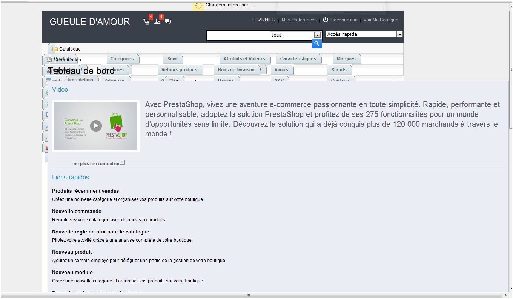Click the text 'Remplissez votre catalogue avec de nouveaux produits.'
513x299 pixels.
point(109,220)
